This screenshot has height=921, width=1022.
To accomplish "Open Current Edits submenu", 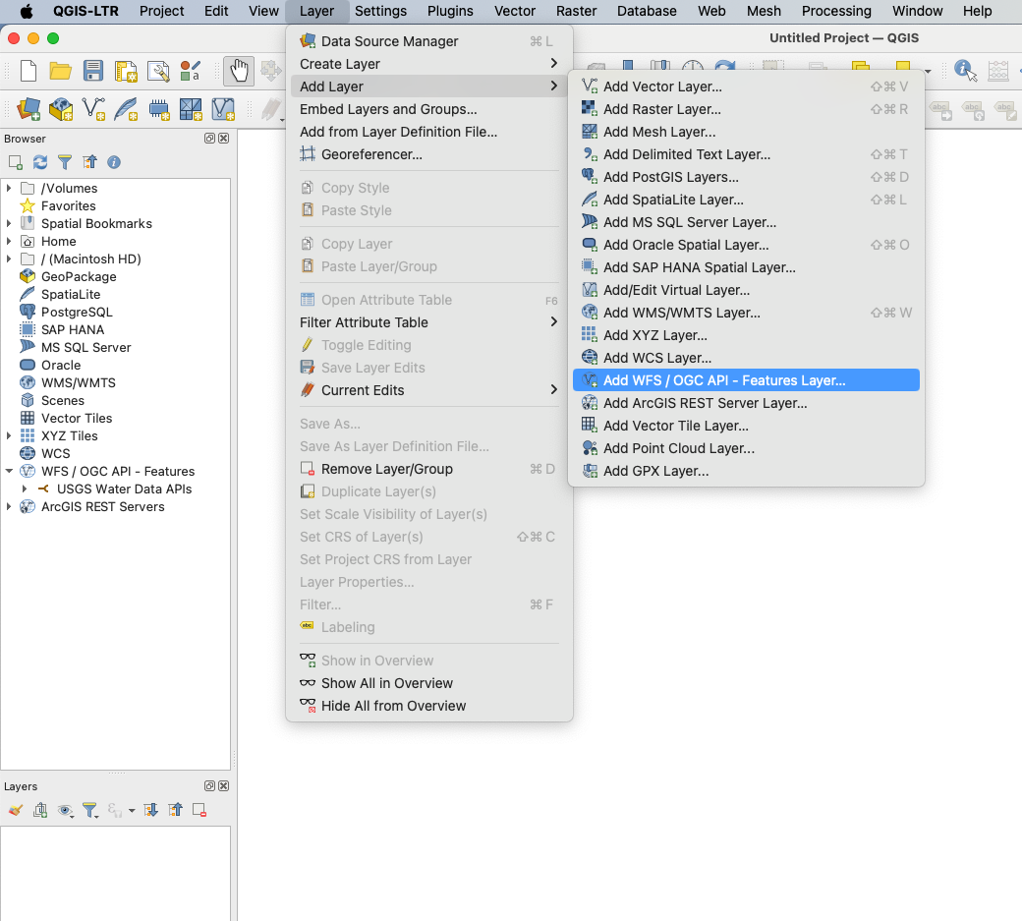I will [x=428, y=390].
